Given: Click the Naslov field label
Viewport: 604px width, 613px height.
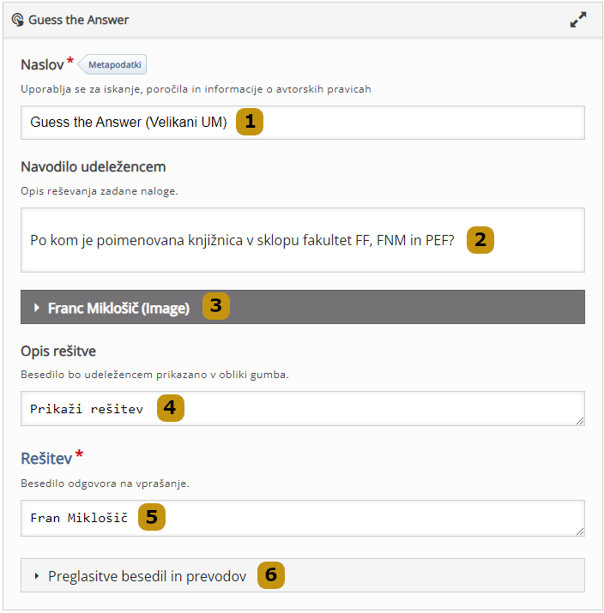Looking at the screenshot, I should pos(42,65).
